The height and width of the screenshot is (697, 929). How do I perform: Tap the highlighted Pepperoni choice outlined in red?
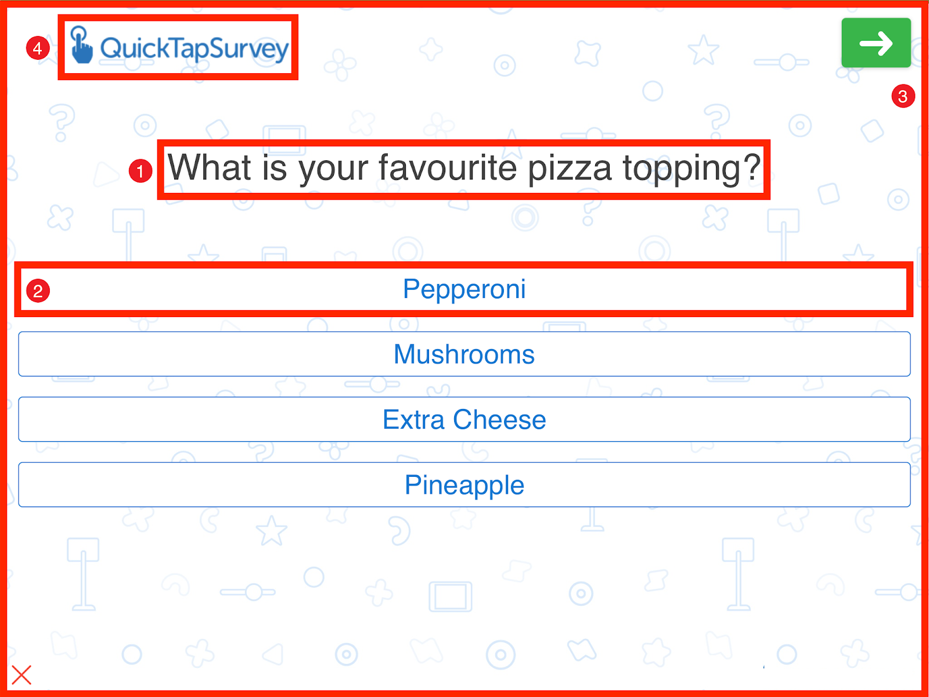pos(464,289)
